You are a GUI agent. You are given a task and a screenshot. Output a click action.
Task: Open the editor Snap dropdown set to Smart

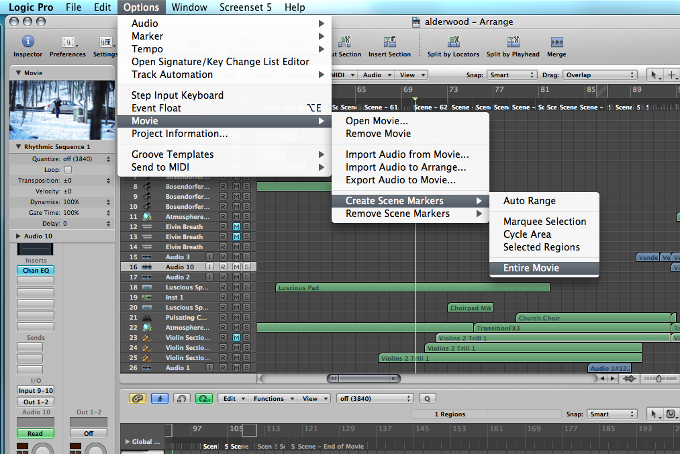[x=612, y=414]
